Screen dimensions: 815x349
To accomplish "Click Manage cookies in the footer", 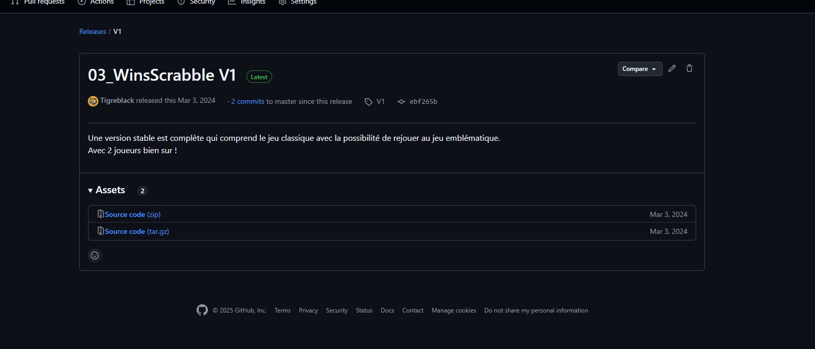I will coord(454,310).
